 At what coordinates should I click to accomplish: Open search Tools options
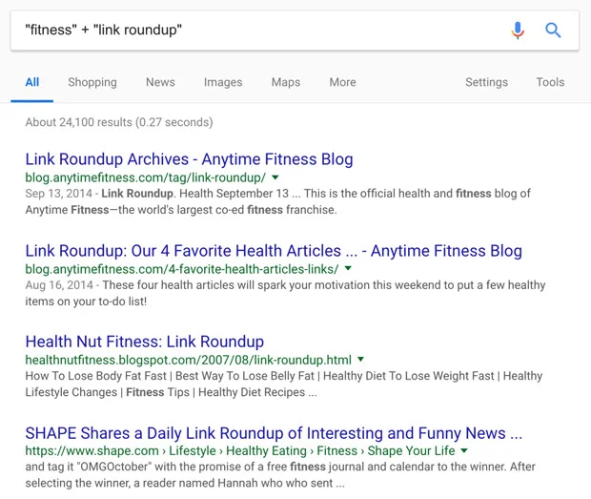(x=550, y=82)
